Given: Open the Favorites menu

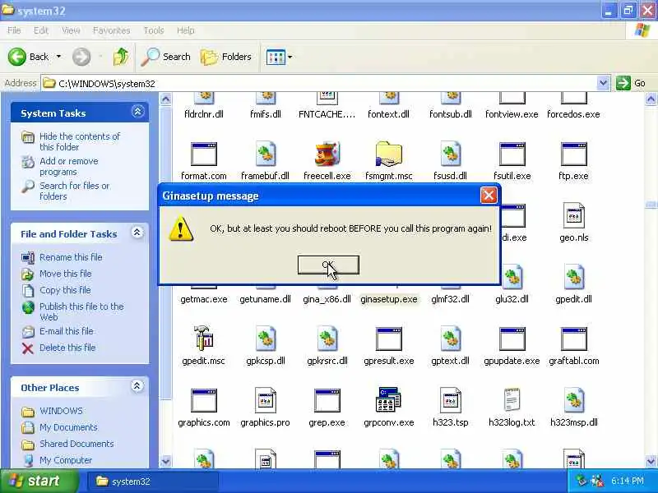Looking at the screenshot, I should 111,30.
